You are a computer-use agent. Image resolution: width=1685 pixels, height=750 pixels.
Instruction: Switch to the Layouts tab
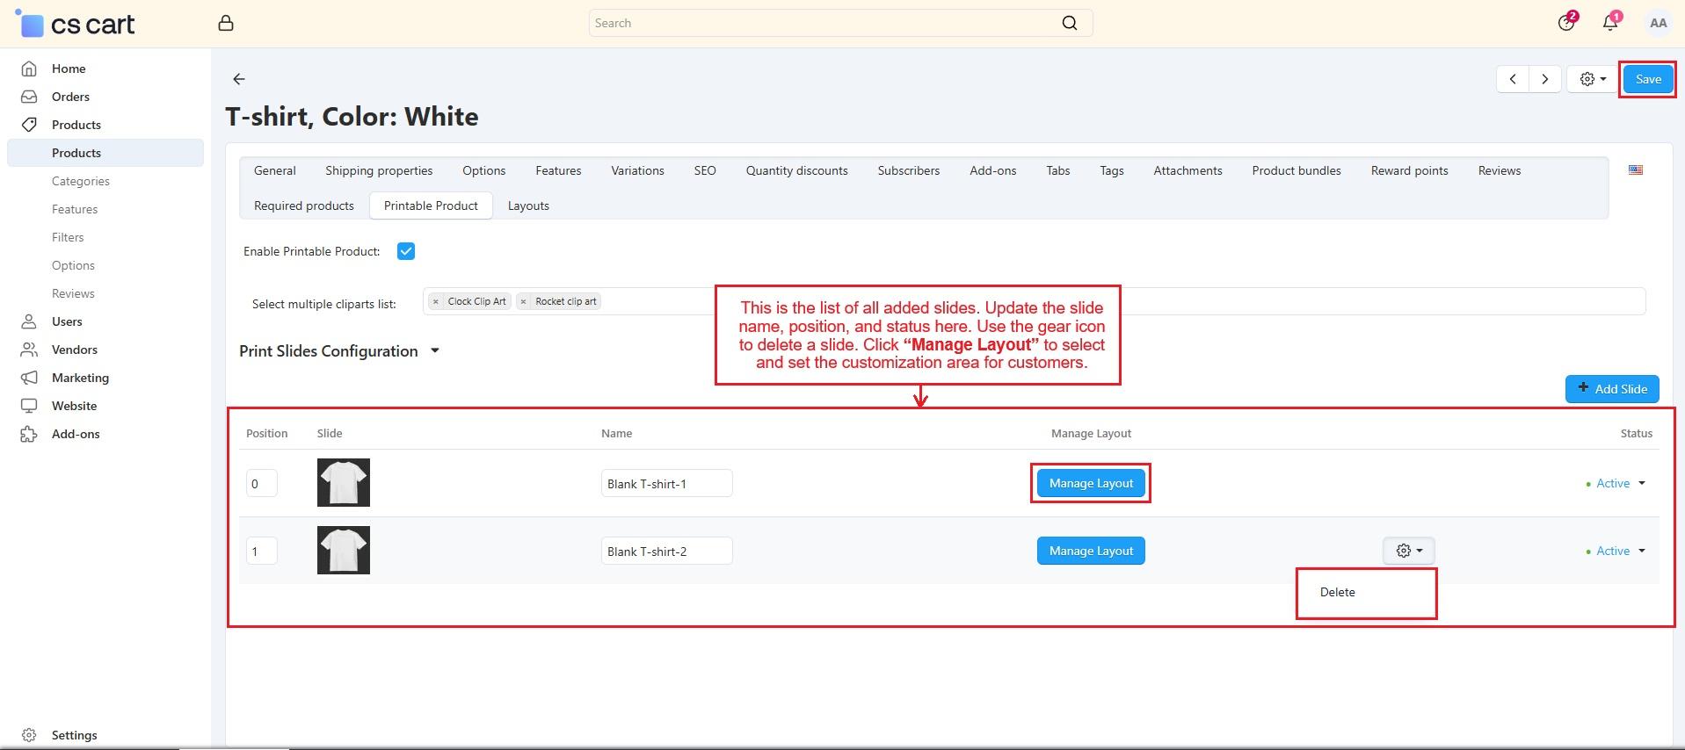click(x=528, y=206)
